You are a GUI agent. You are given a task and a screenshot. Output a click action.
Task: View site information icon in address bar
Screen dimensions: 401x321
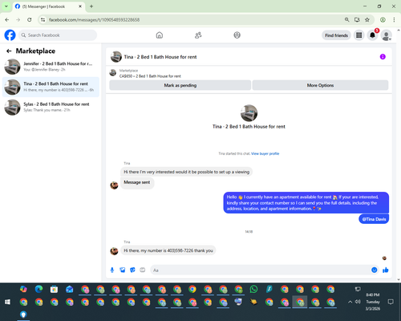[43, 19]
